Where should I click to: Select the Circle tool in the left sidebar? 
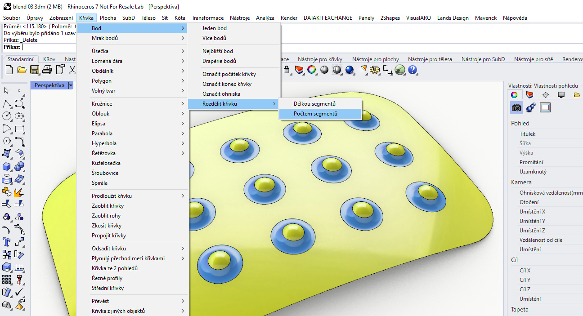point(7,116)
